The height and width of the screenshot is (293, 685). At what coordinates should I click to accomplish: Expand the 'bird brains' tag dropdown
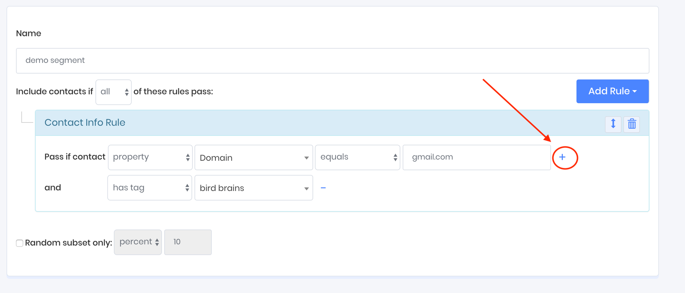coord(254,188)
